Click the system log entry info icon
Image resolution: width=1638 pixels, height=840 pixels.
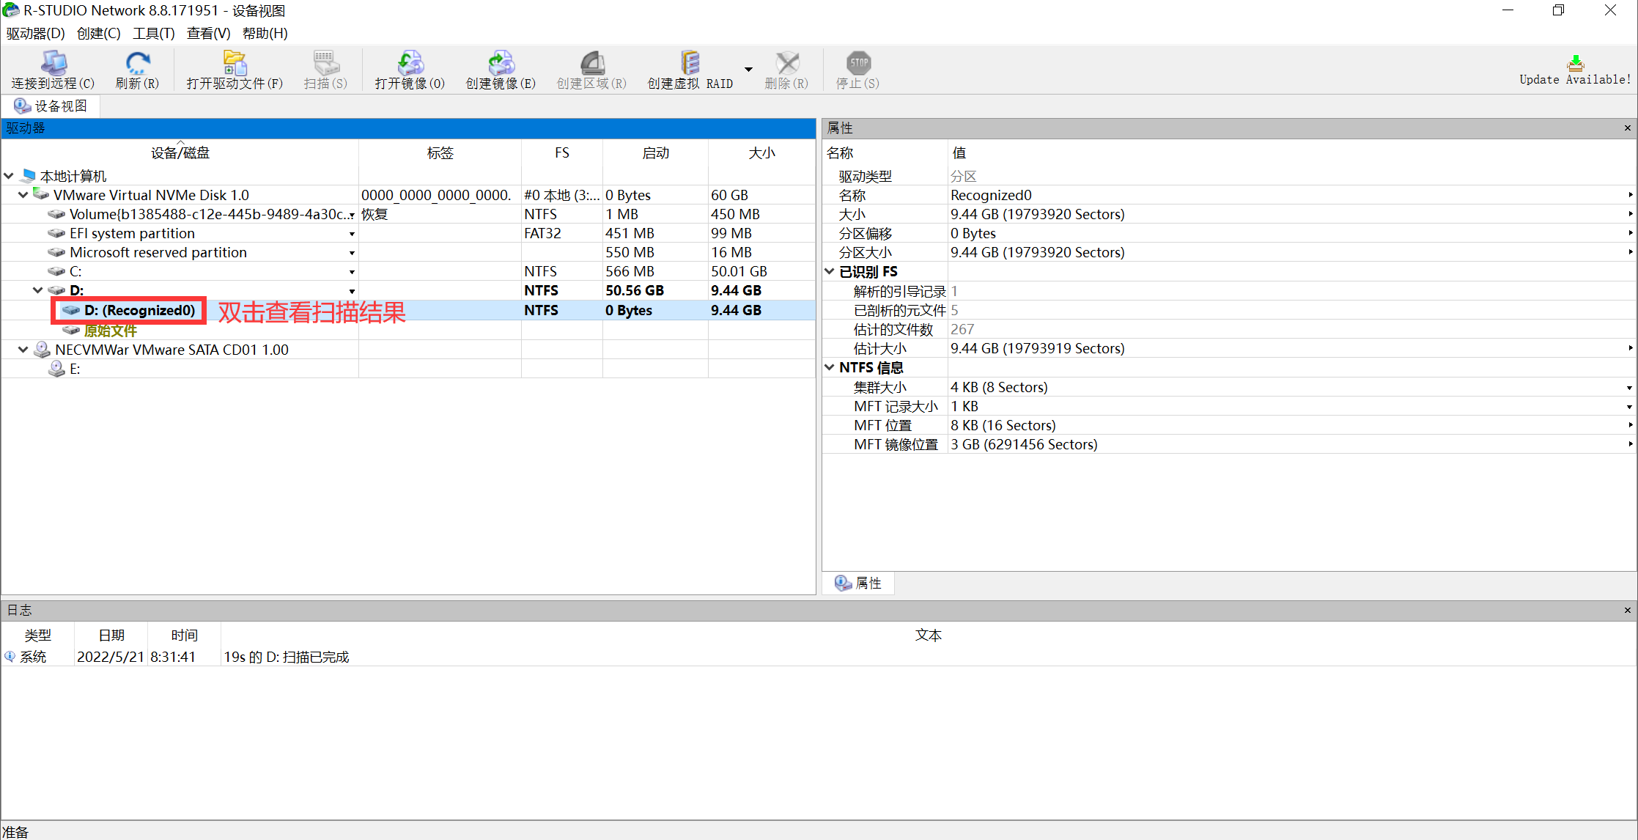10,657
